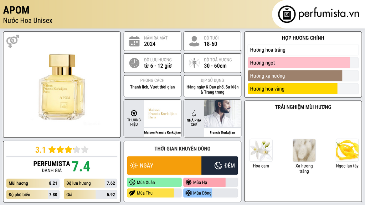365x205 pixels.
Task: Click the pink Mùa Hạ season bar
Action: click(204, 183)
